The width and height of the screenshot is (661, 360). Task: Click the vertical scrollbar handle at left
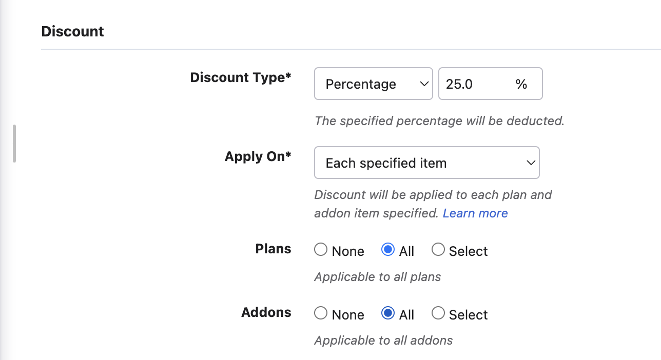(14, 144)
